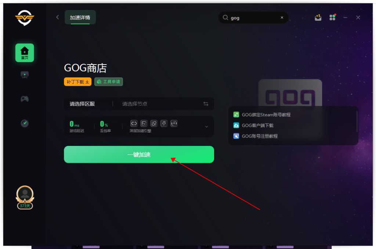Select the 加速详情 tab
Screen dimensions: 376x249
click(x=80, y=17)
